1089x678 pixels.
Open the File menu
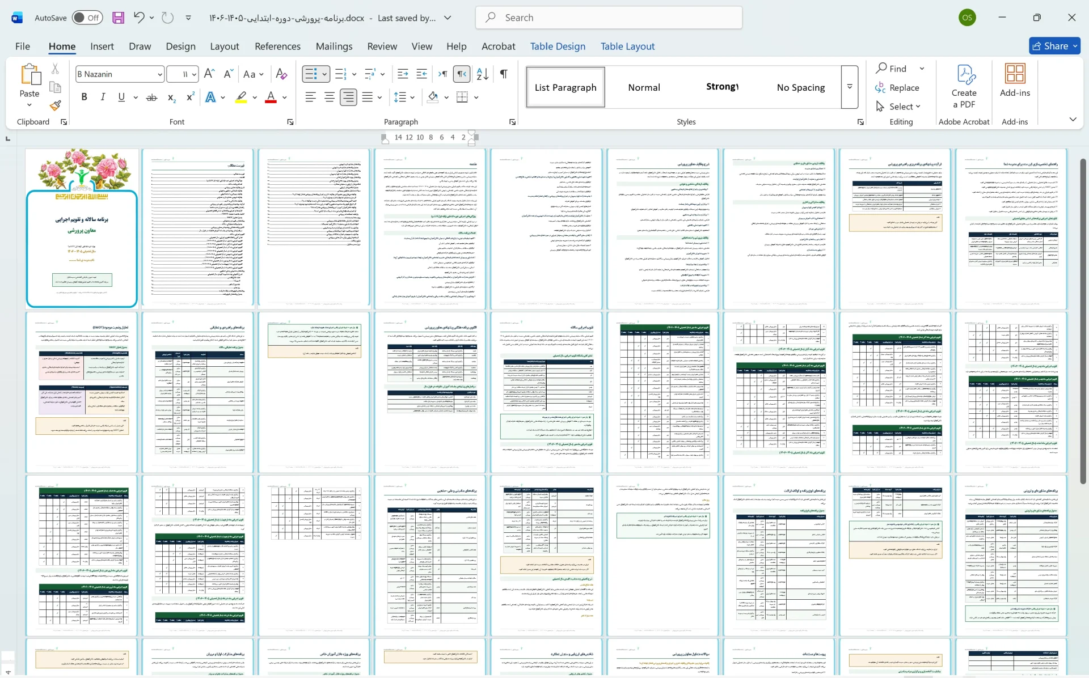[23, 46]
